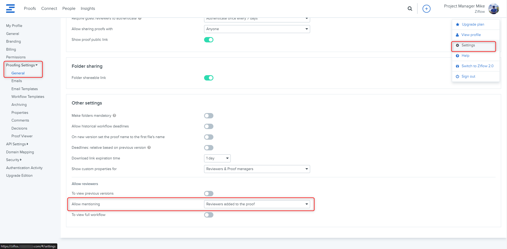
Task: Select Sign out in the user menu
Action: pyautogui.click(x=476, y=77)
